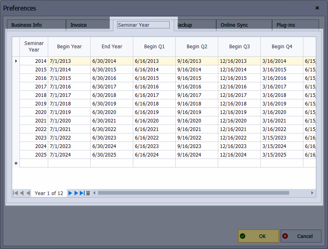328x249 pixels.
Task: Select Begin Q4 cell 3/16/2018
Action: pos(282,95)
